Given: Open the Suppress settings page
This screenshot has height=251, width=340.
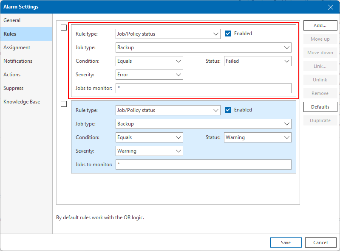Looking at the screenshot, I should [x=14, y=88].
